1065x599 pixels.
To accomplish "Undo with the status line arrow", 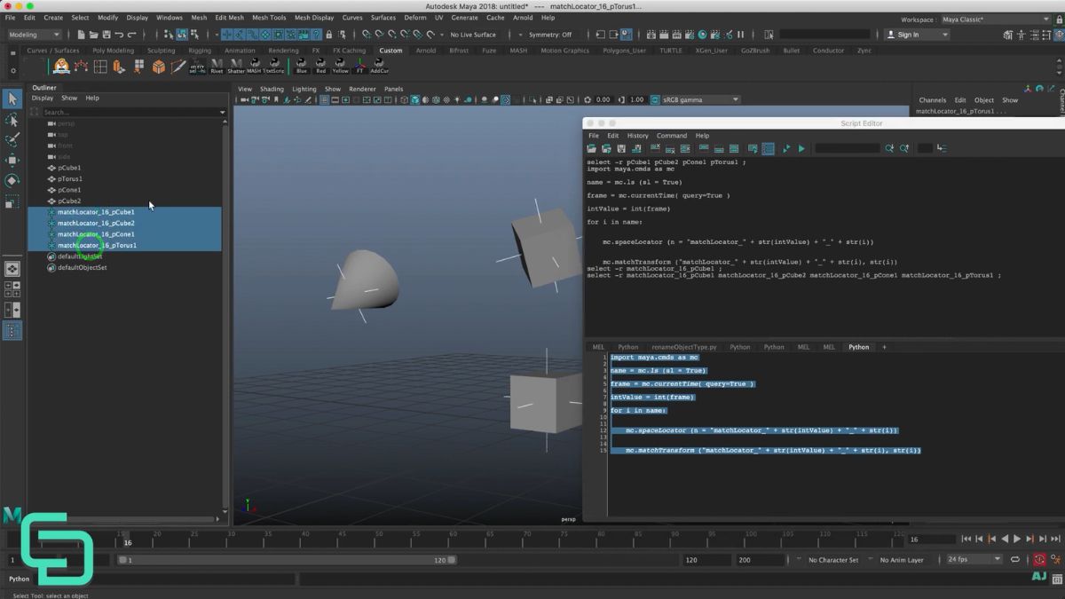I will (x=119, y=35).
